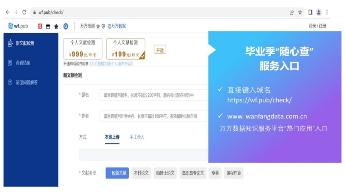This screenshot has height=194, width=345.
Task: Click into the 题名 input field
Action: tap(154, 95)
